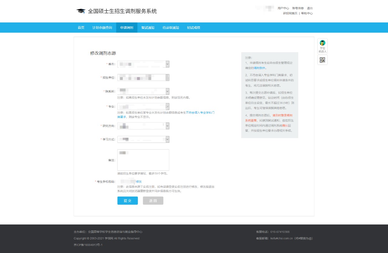Open the 学信机器人 chatbot icon
This screenshot has height=253, width=388.
pos(323,46)
